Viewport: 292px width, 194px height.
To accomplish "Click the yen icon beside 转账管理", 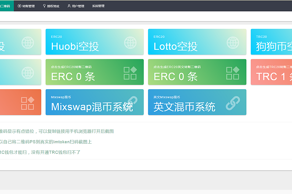I will point(19,6).
